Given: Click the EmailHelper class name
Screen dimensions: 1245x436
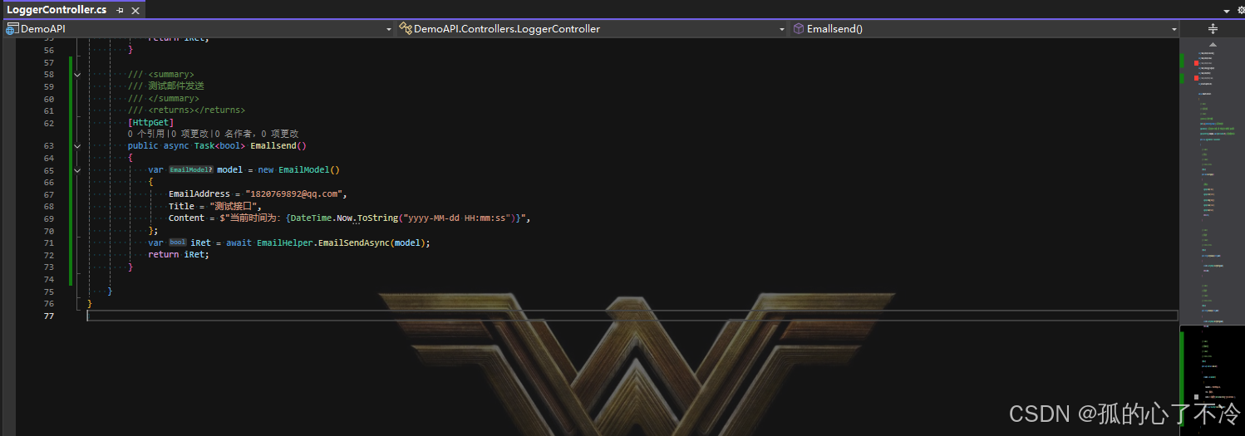Looking at the screenshot, I should pos(285,242).
